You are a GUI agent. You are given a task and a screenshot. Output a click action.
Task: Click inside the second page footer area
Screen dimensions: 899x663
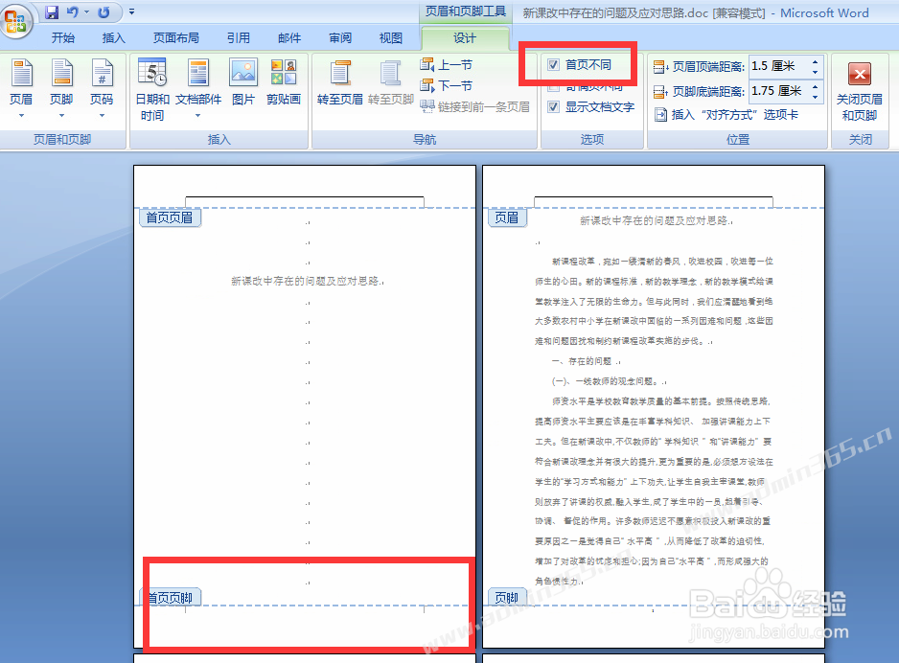[654, 625]
